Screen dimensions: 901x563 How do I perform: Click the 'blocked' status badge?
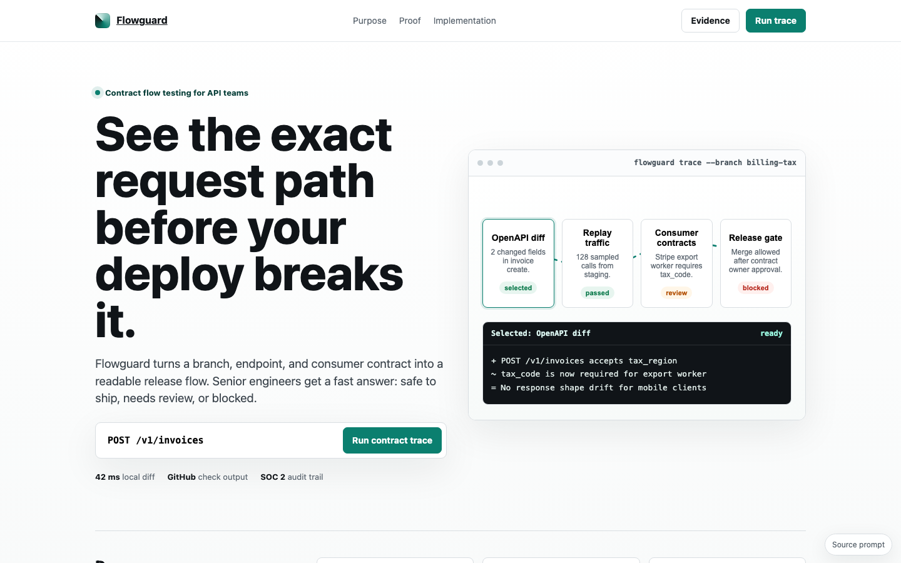(756, 288)
